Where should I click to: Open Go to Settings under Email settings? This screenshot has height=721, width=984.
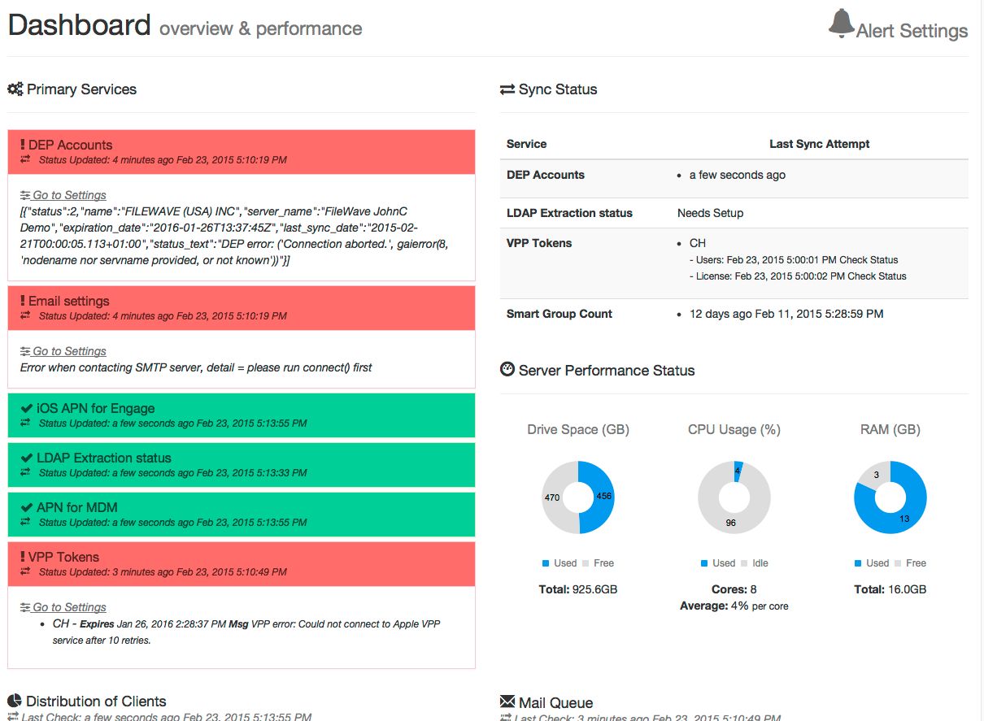[x=70, y=351]
